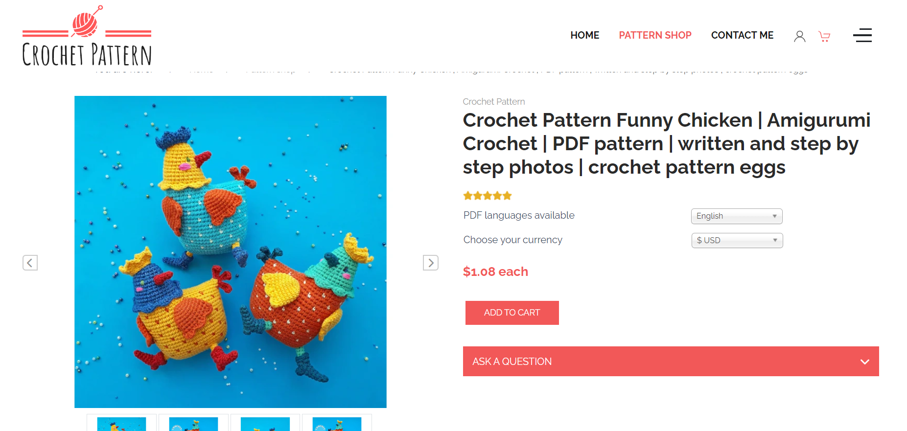
Task: Click the five-star rating
Action: click(x=487, y=196)
